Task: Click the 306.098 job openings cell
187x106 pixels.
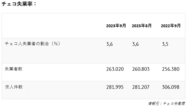Action: (x=171, y=87)
